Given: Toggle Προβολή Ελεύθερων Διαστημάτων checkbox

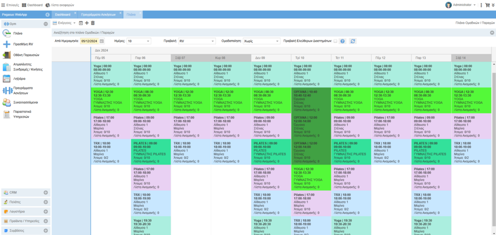Looking at the screenshot, I should [x=335, y=41].
